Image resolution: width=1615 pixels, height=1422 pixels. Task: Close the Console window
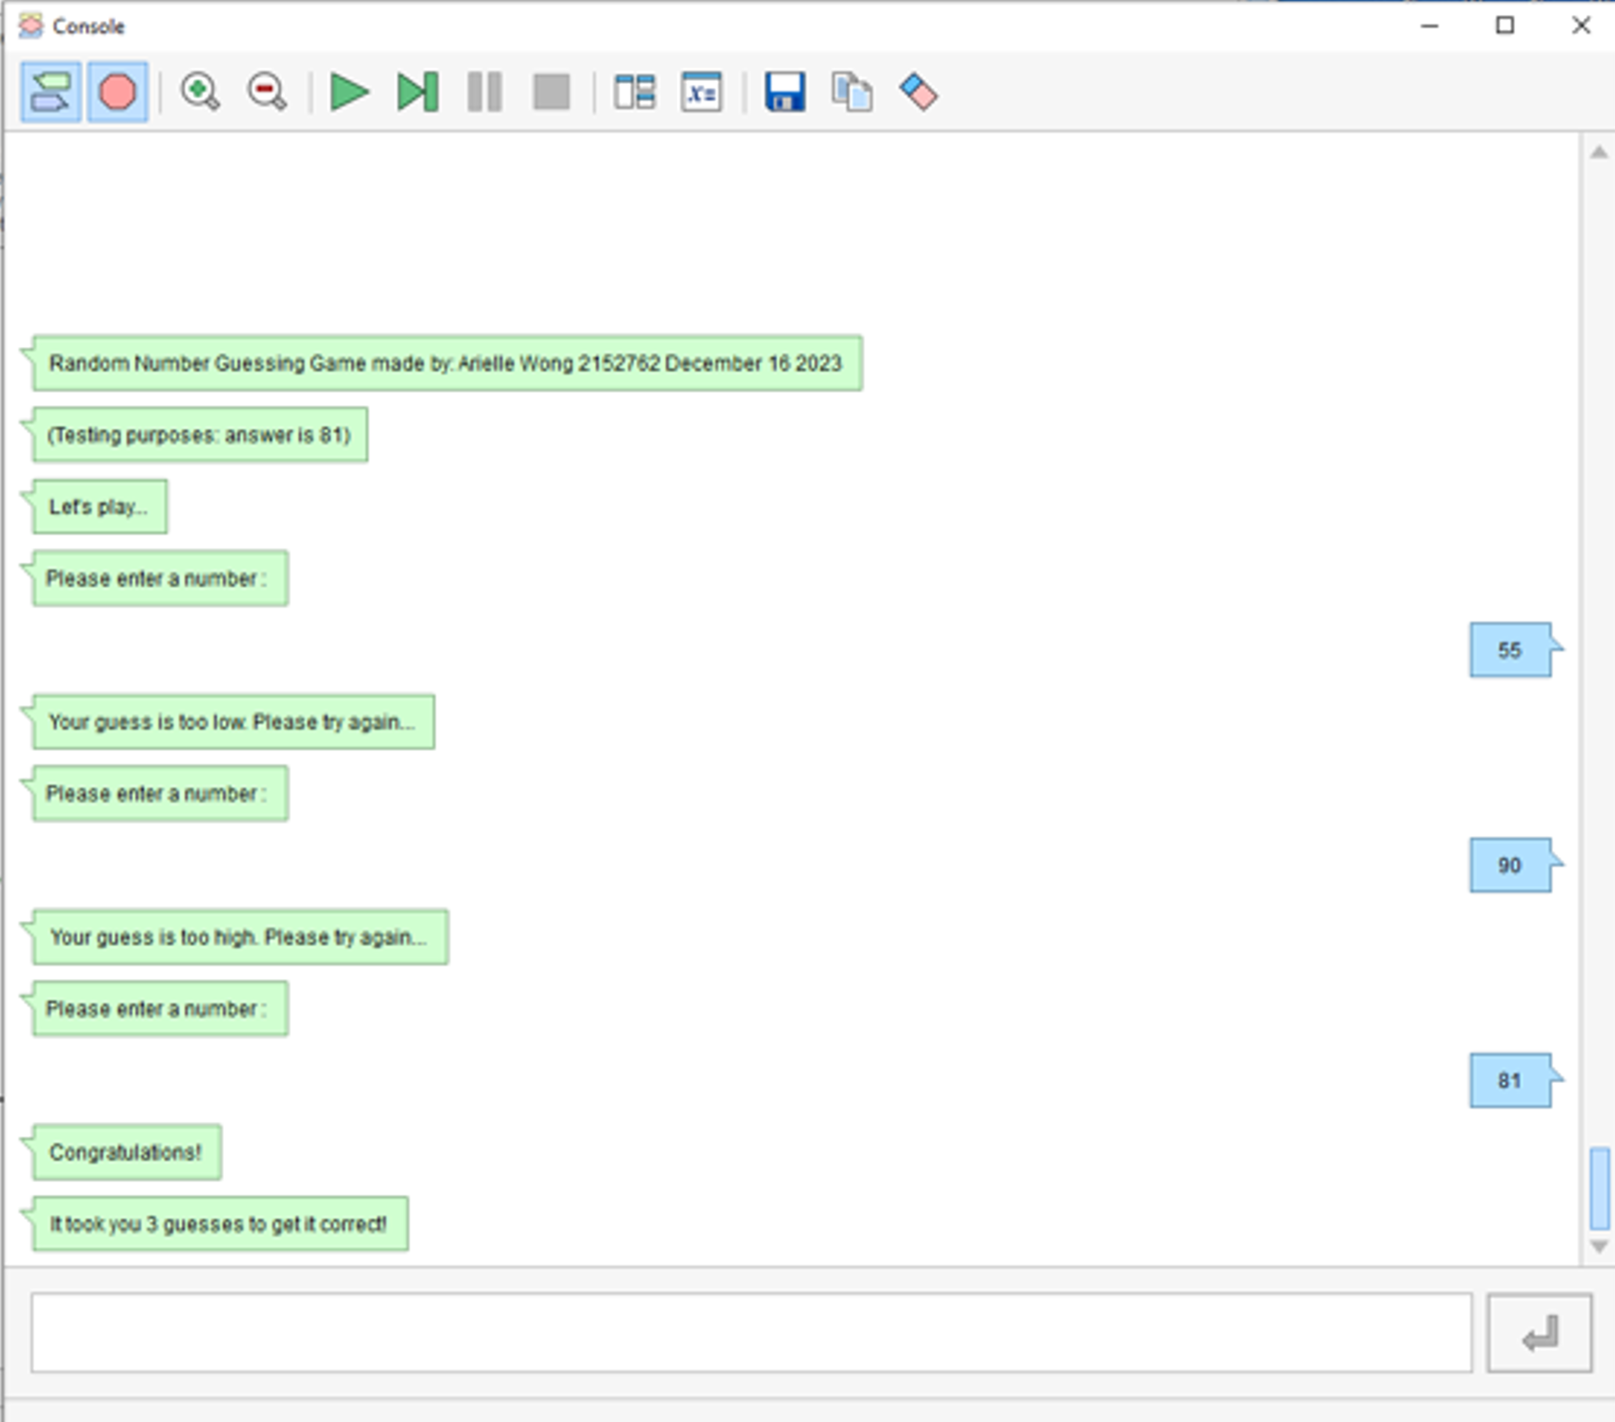(x=1581, y=26)
